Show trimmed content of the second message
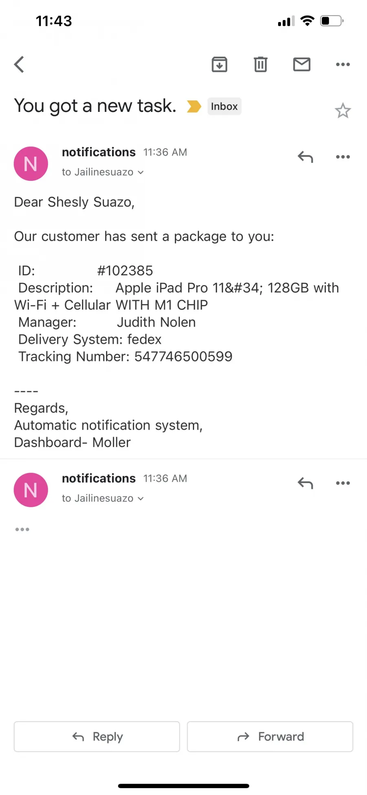This screenshot has height=795, width=367. [22, 529]
